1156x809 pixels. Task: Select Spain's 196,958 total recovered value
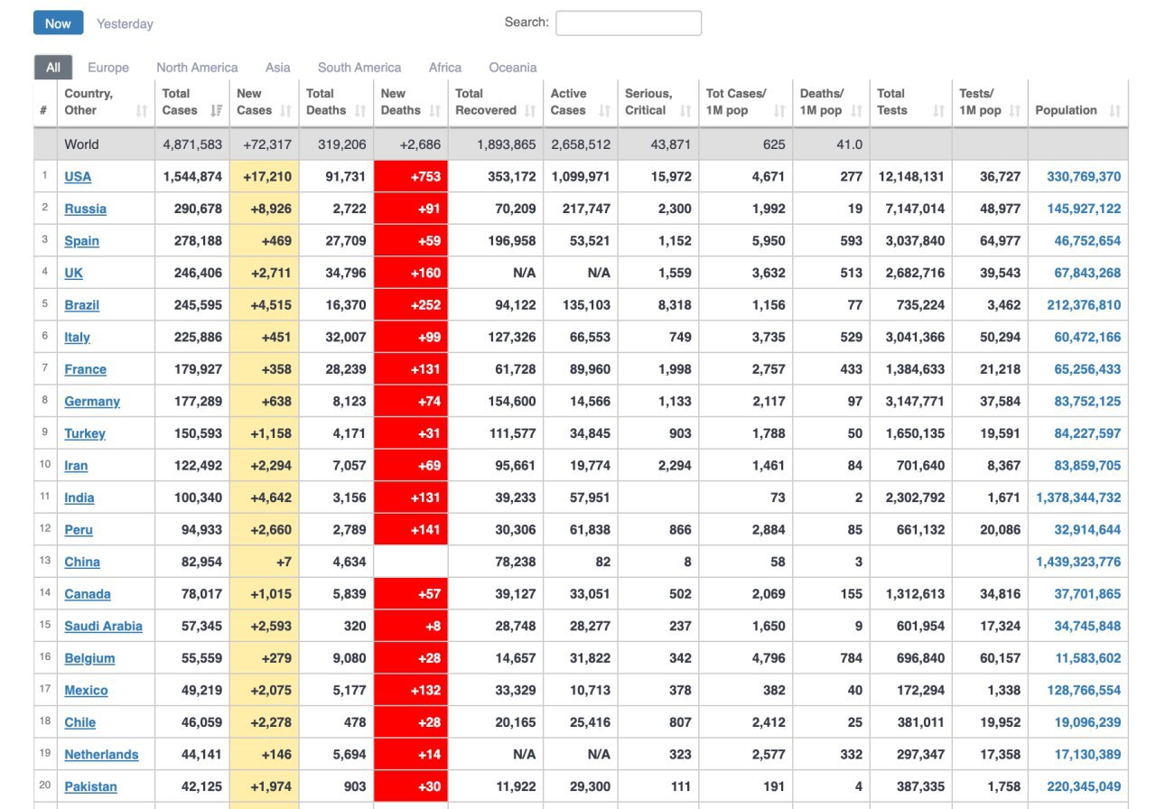click(x=510, y=240)
